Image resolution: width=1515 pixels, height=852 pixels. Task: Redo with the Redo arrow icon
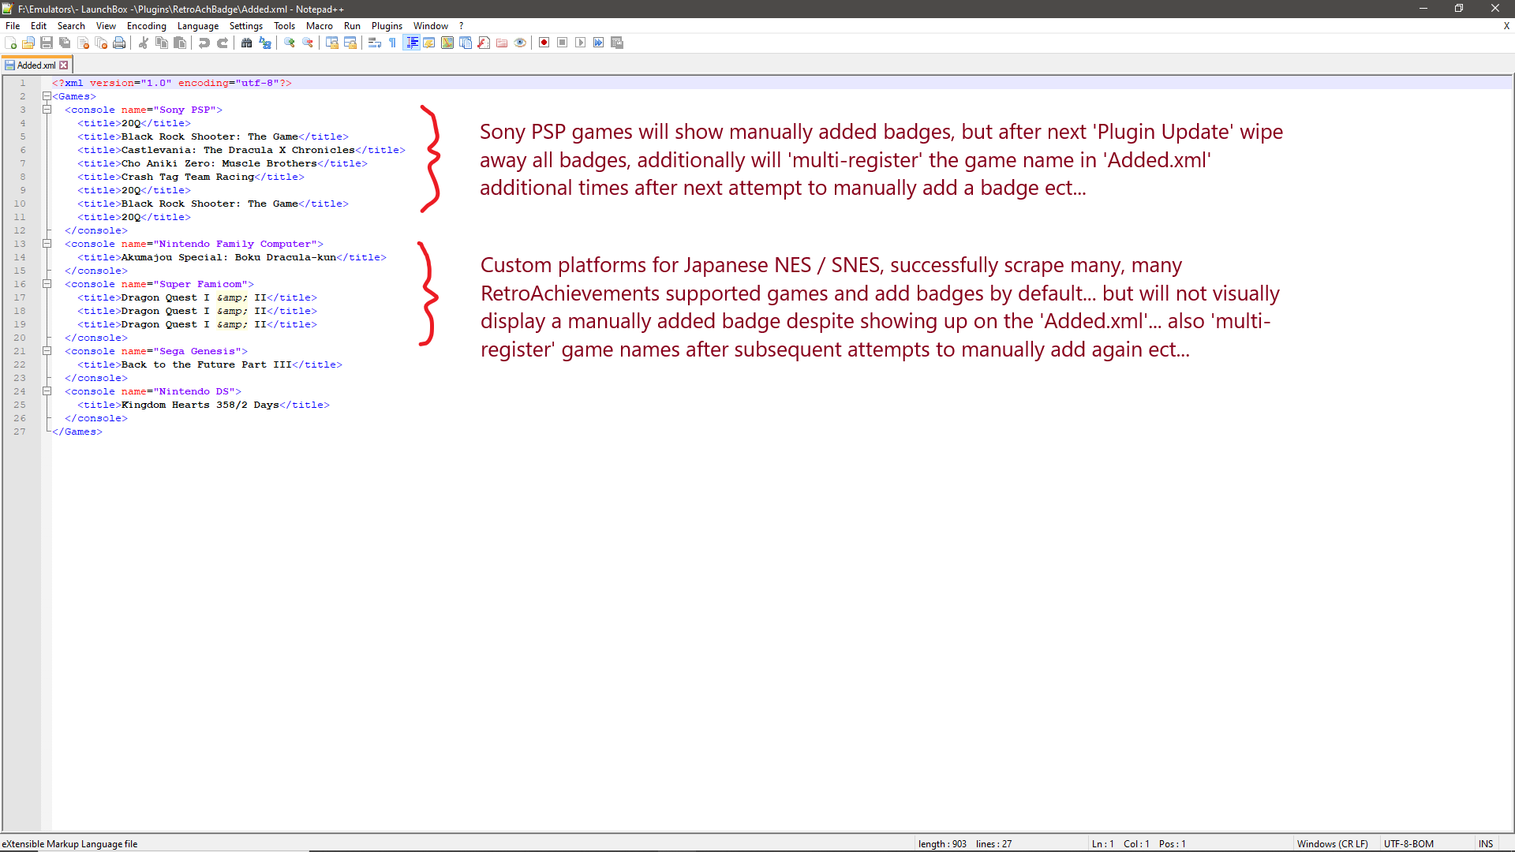[223, 43]
